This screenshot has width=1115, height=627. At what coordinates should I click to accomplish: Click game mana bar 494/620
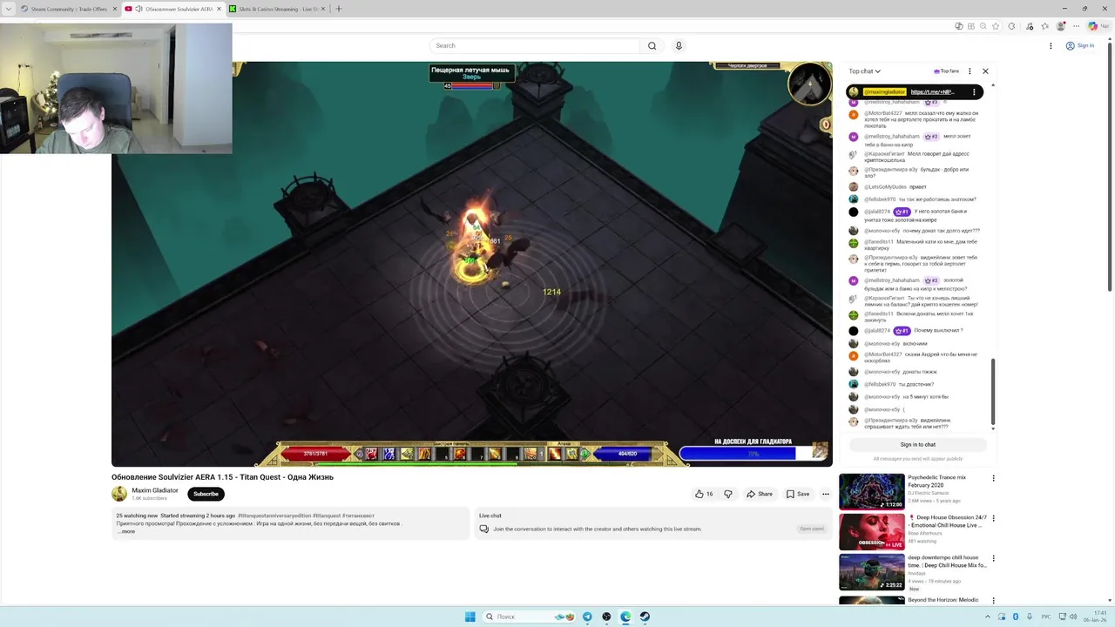[627, 454]
